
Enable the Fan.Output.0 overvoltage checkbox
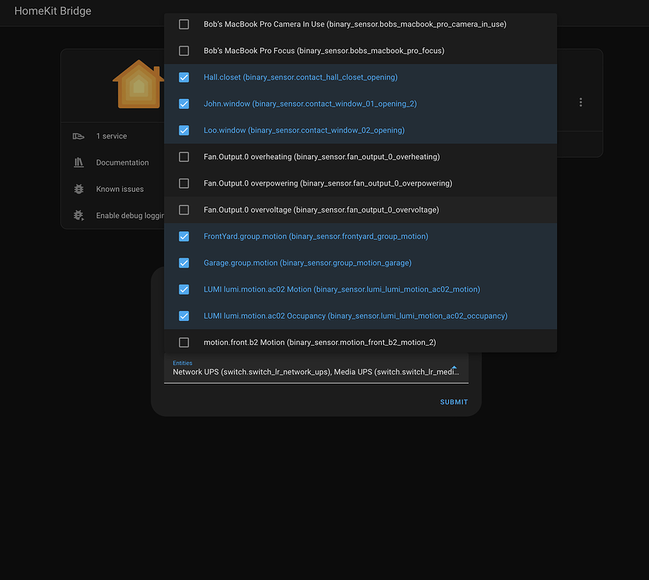(x=184, y=210)
